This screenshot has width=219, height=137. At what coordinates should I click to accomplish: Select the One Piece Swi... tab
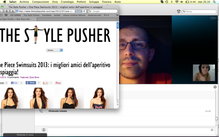19,19
